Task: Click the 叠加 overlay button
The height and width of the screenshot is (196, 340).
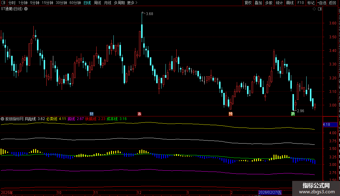Action: [x=258, y=3]
